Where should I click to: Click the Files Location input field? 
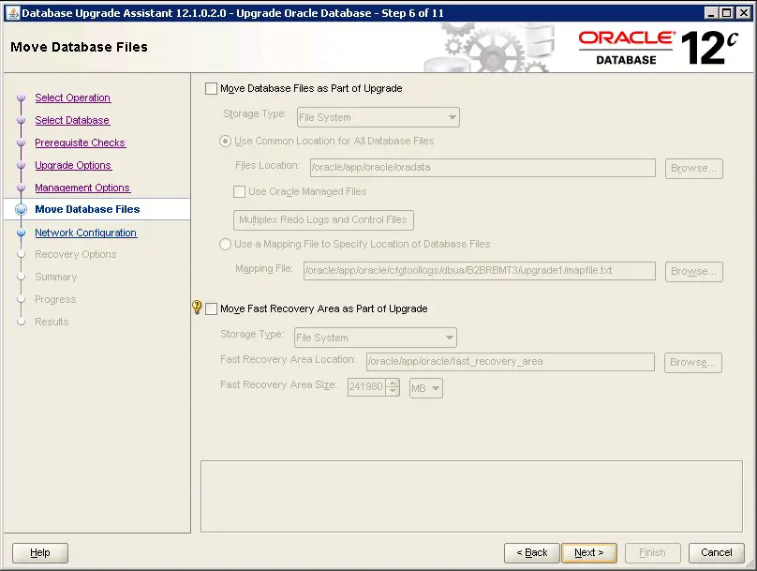point(482,168)
